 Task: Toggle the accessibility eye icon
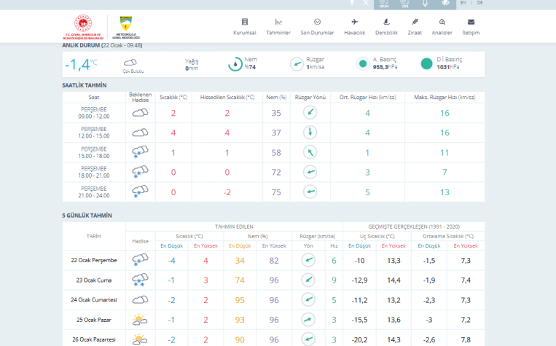(x=444, y=4)
